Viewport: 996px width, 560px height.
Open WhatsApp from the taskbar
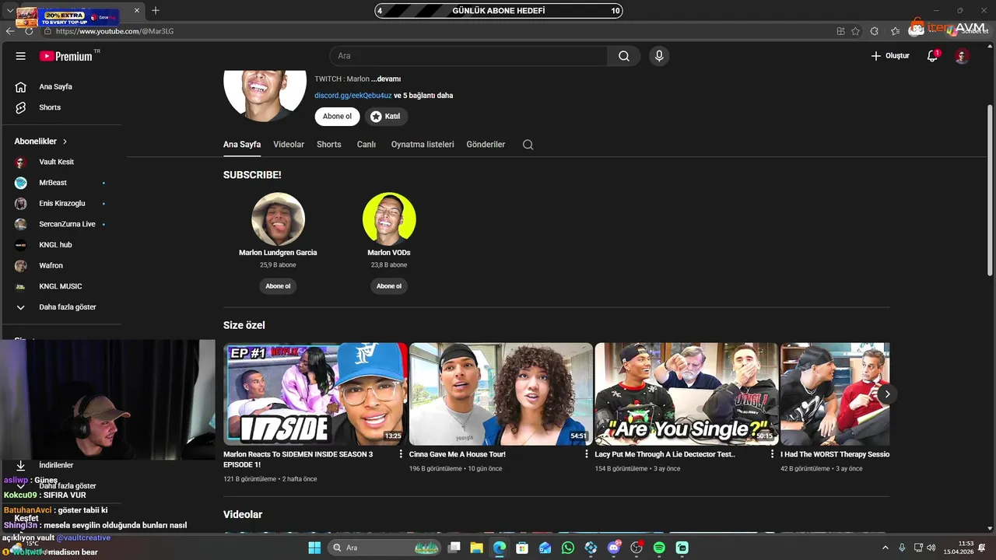[x=568, y=548]
